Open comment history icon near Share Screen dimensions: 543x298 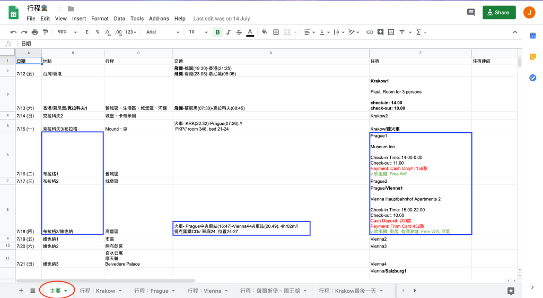470,12
